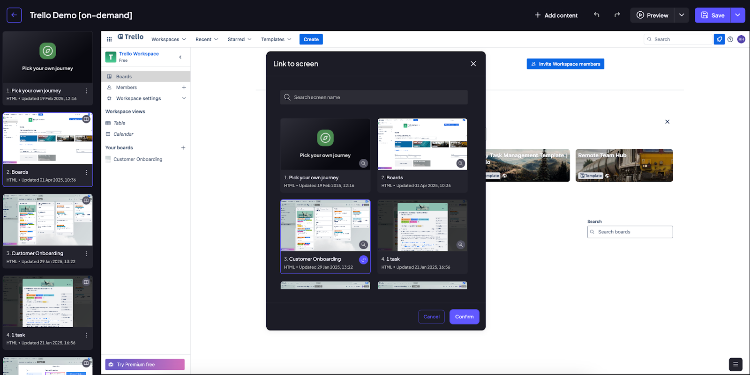Click guide icon on Customer Onboarding sidebar thumbnail
Viewport: 750px width, 375px height.
86,200
